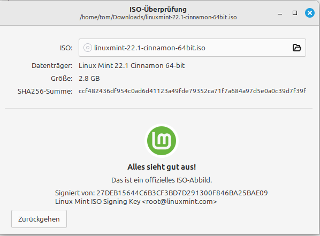Screen dimensions: 320x236
Task: Click the green Linux Mint logo
Action: [x=162, y=141]
